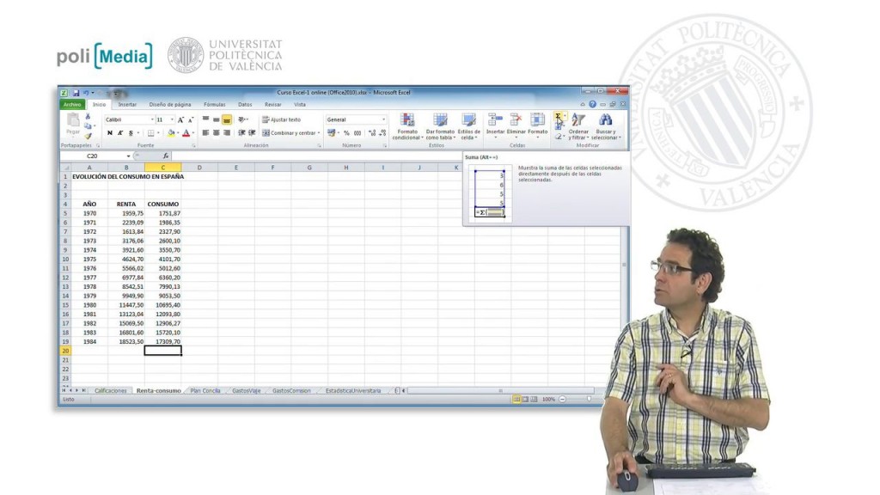The height and width of the screenshot is (495, 880).
Task: Open the Formato condicional dropdown
Action: [x=407, y=126]
